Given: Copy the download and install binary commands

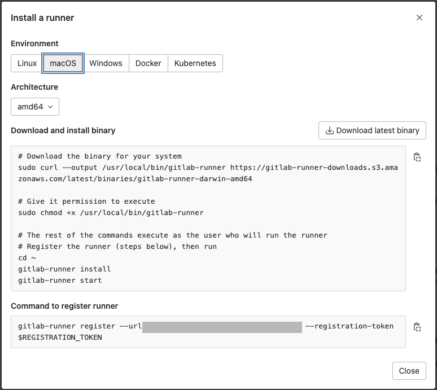Looking at the screenshot, I should (x=417, y=157).
